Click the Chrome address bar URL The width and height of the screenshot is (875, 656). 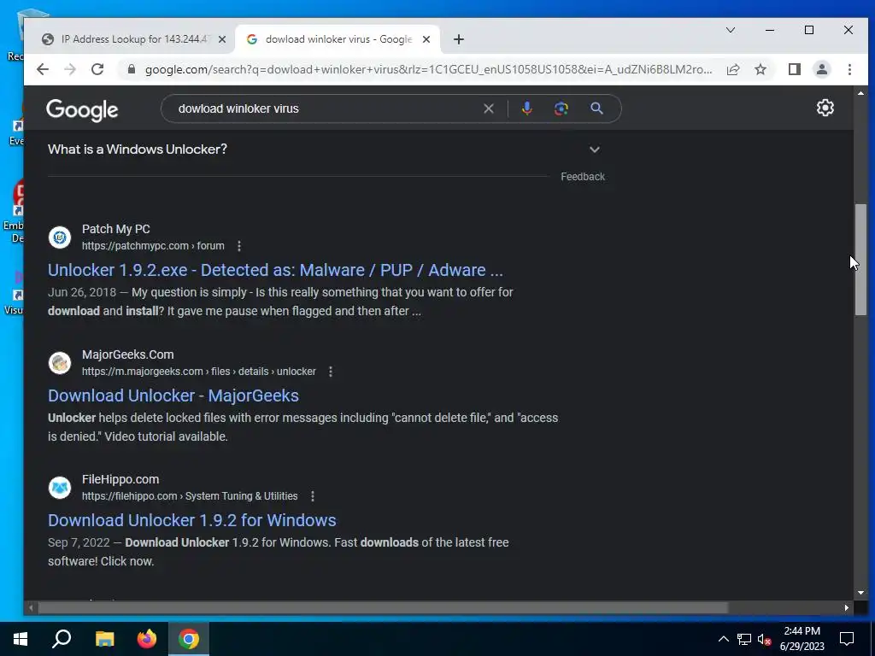point(429,69)
